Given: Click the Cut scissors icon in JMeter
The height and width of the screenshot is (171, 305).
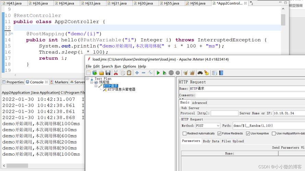Looking at the screenshot, I should (116, 73).
